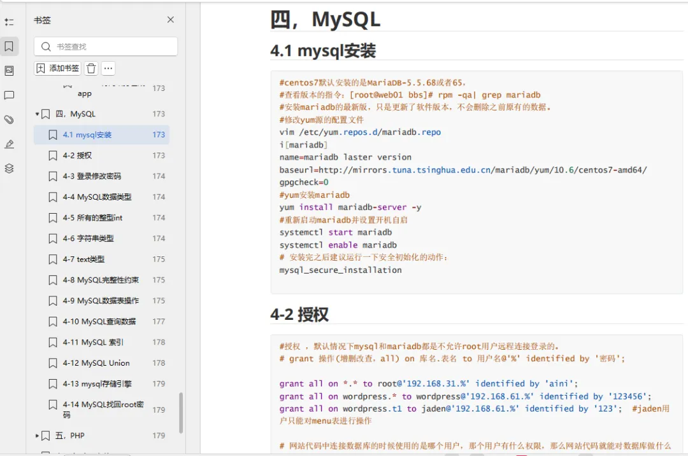Image resolution: width=688 pixels, height=456 pixels.
Task: Click the gpgcheck=0 line
Action: click(304, 183)
